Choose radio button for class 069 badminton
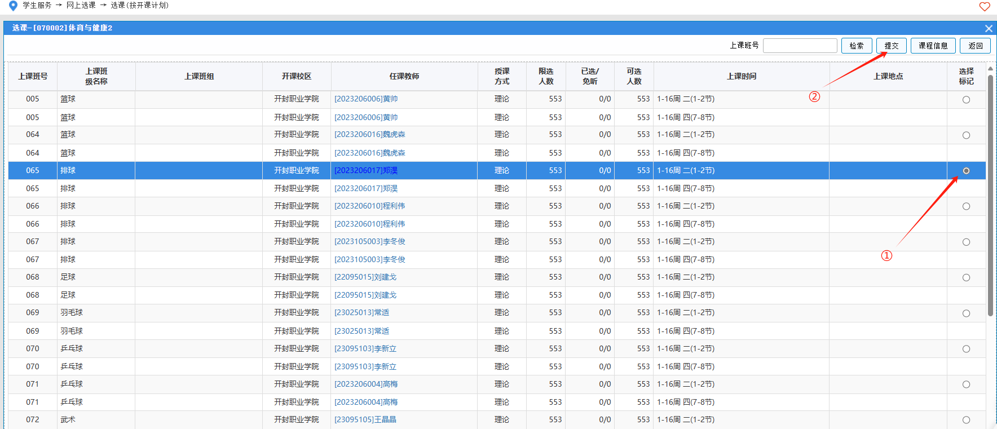This screenshot has height=429, width=997. [966, 313]
